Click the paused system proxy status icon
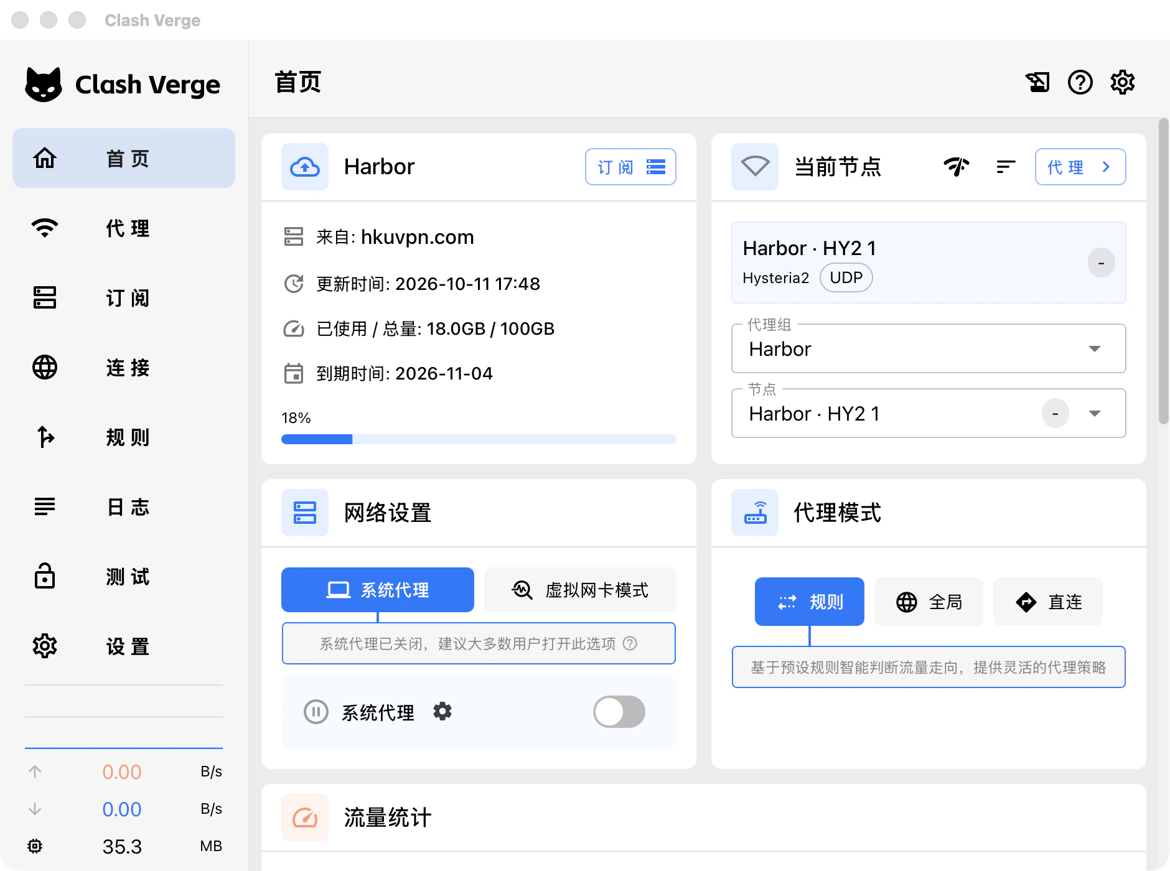This screenshot has width=1170, height=871. coord(316,712)
